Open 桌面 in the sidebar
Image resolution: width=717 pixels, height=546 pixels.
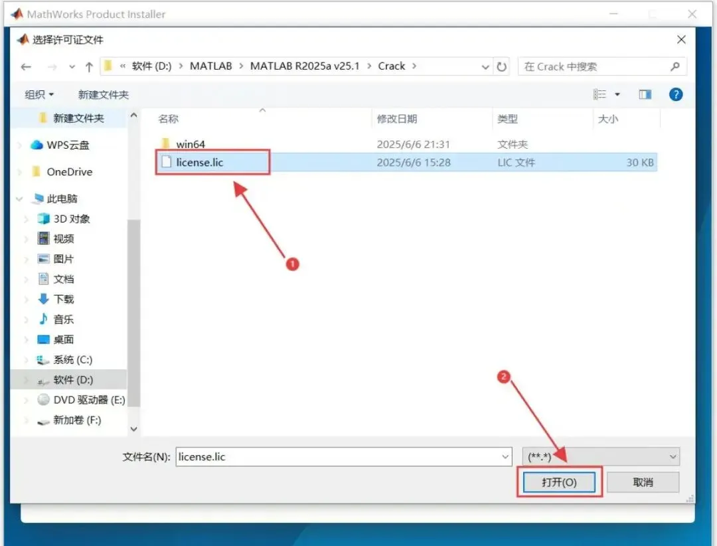point(63,339)
